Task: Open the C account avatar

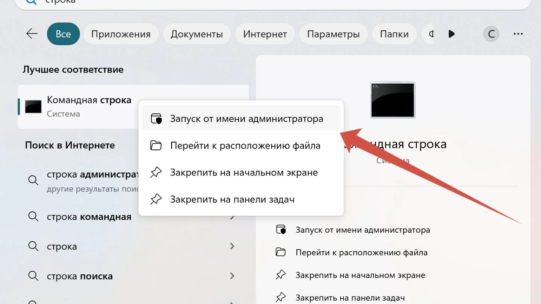Action: click(491, 34)
